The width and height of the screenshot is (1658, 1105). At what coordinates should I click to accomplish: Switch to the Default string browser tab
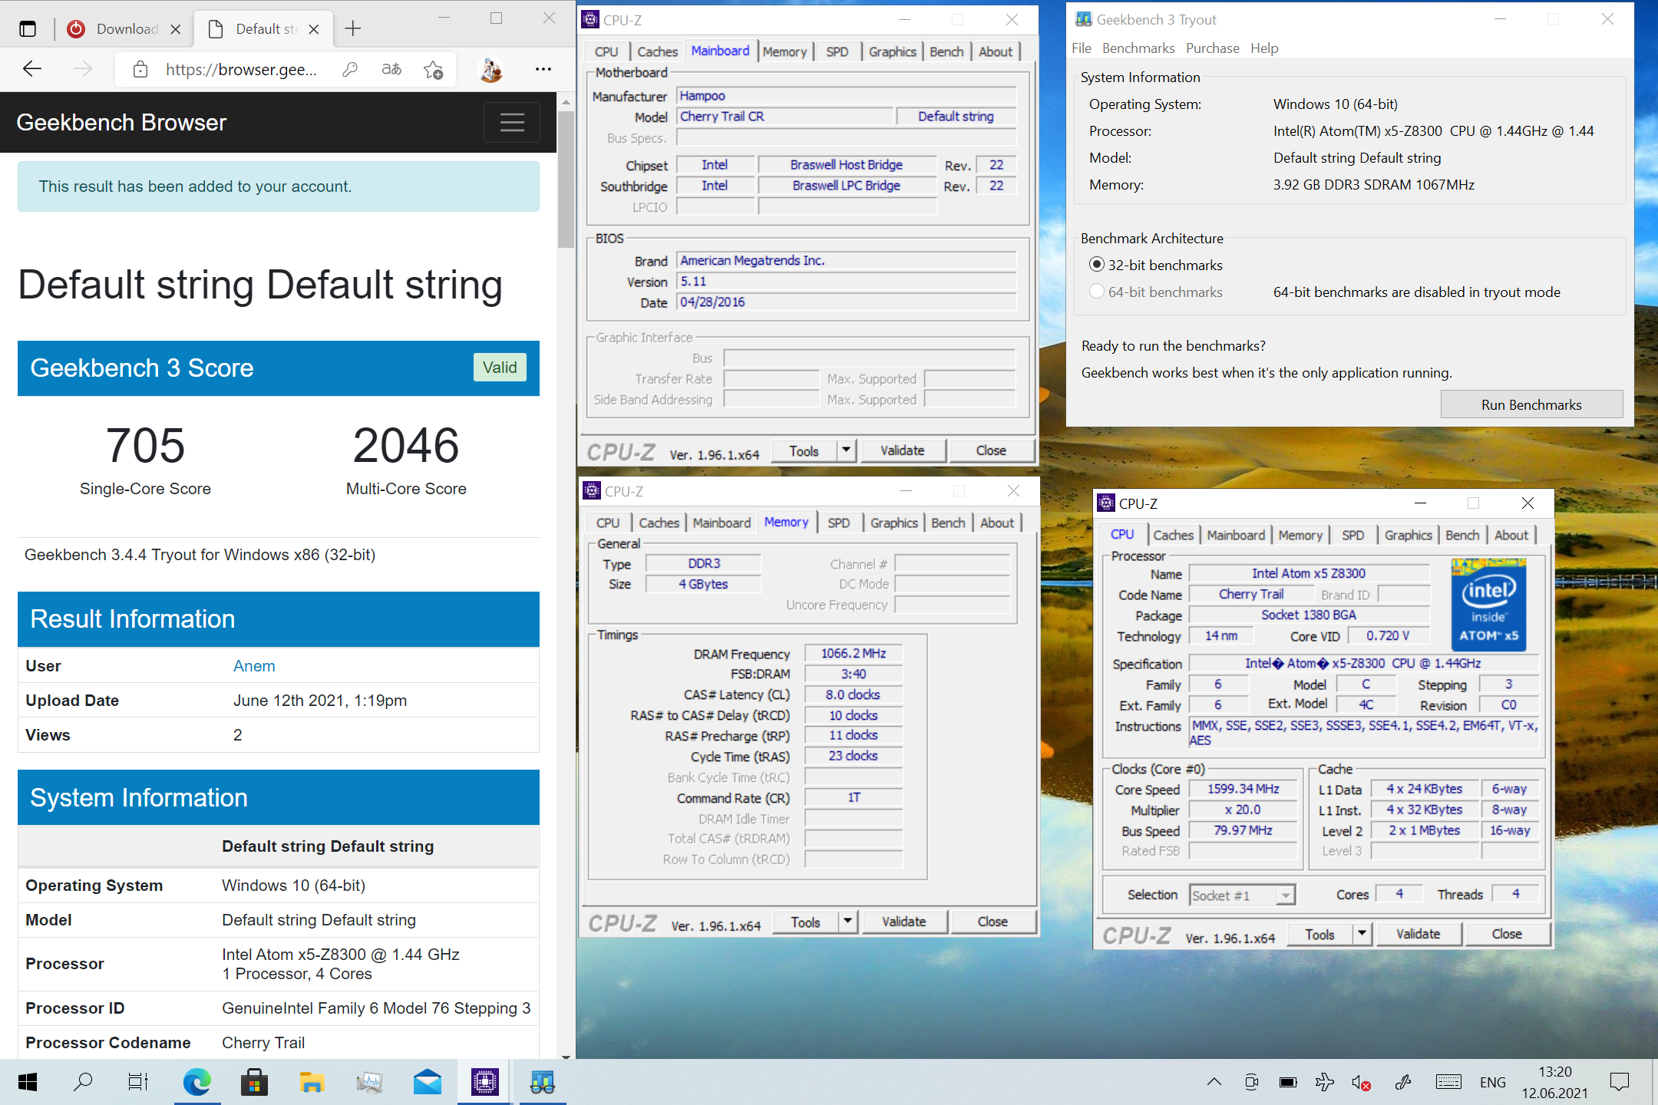pos(265,29)
